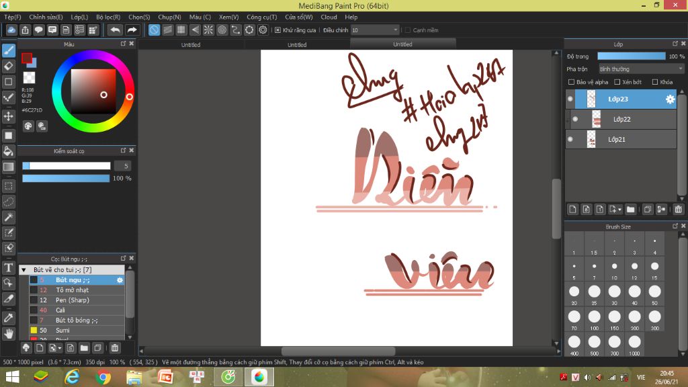Open the Tệp(F) menu
The width and height of the screenshot is (688, 387).
pyautogui.click(x=12, y=17)
